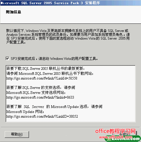141x142 pixels.
Task: Uncheck the SP3 Vista user provisioning checkbox
Action: click(7, 59)
